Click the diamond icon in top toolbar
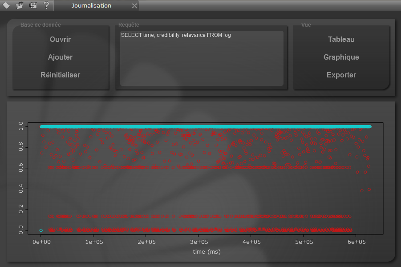This screenshot has width=401, height=267. pos(6,5)
